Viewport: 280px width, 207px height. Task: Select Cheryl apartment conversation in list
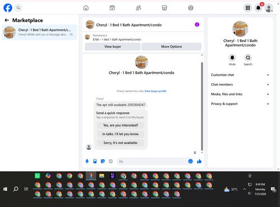click(39, 33)
